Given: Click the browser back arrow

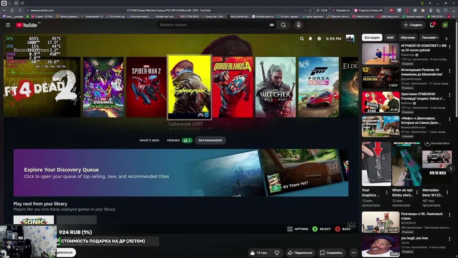Looking at the screenshot, I should tap(4, 10).
